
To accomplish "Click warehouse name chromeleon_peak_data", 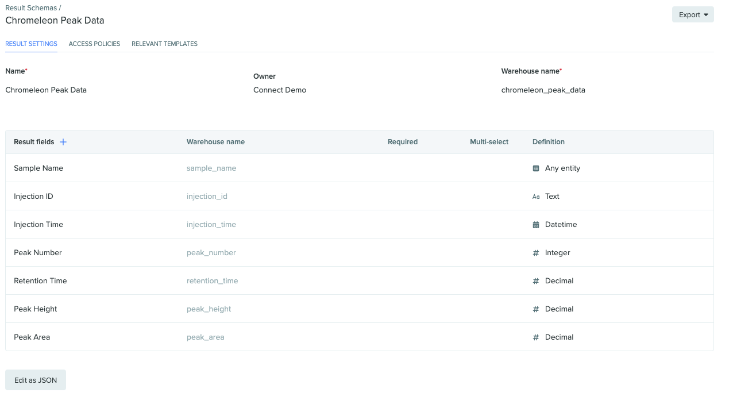I will click(x=543, y=90).
